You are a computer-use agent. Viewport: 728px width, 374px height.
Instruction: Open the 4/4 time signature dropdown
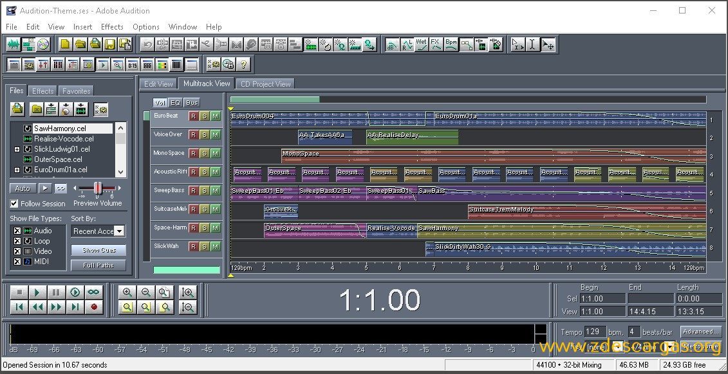[670, 346]
